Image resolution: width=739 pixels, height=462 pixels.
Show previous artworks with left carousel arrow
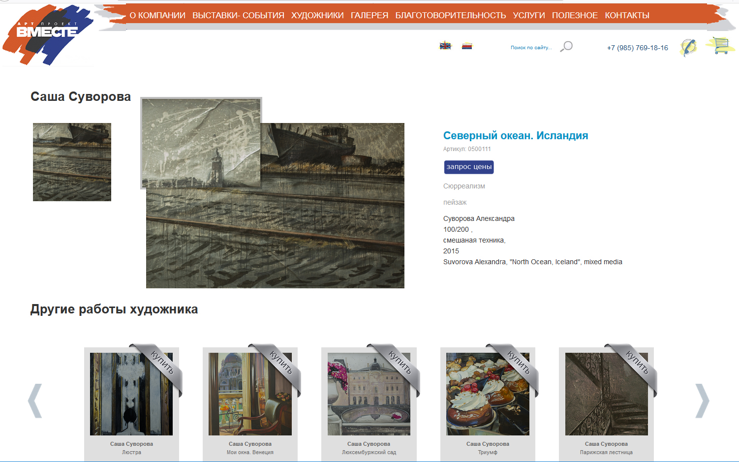35,400
